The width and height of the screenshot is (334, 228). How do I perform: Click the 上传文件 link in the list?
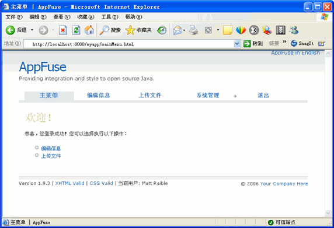tap(51, 156)
